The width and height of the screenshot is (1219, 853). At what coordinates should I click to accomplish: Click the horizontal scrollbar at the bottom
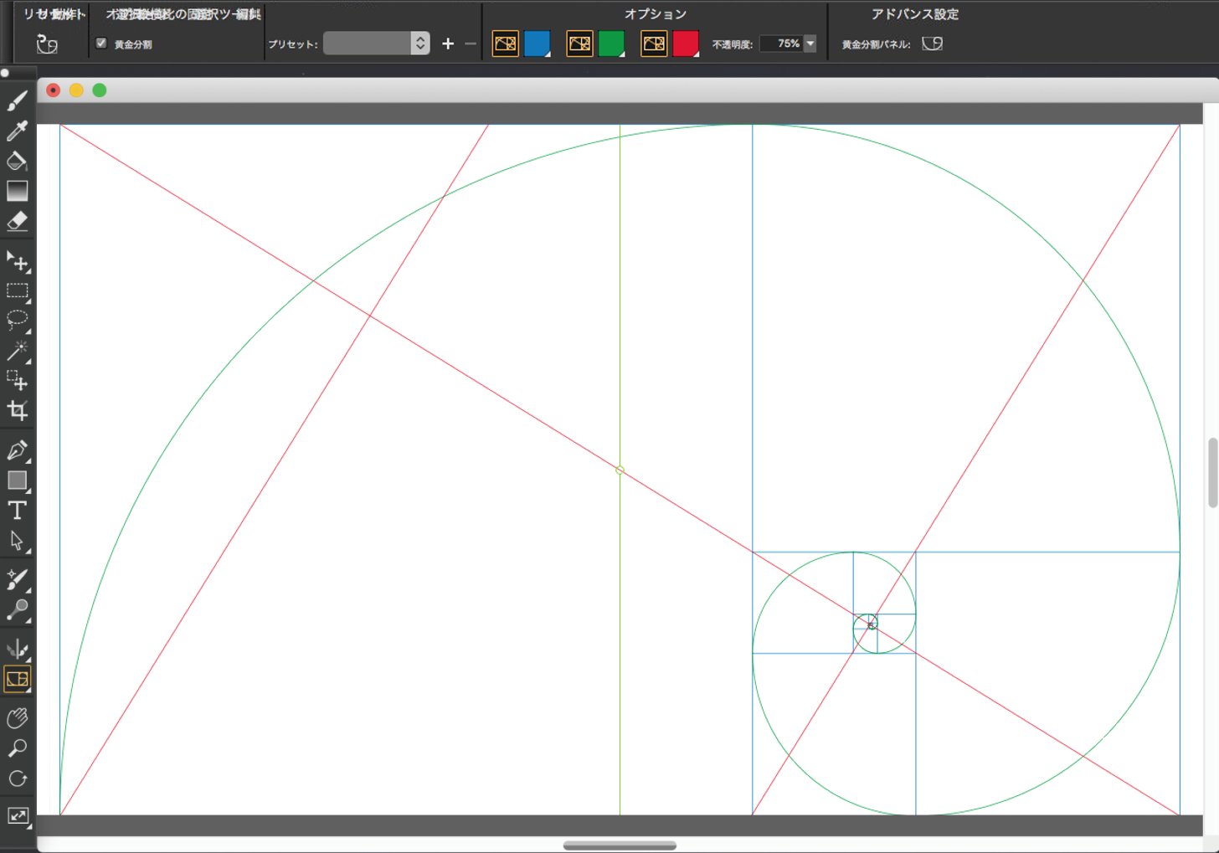pyautogui.click(x=620, y=845)
